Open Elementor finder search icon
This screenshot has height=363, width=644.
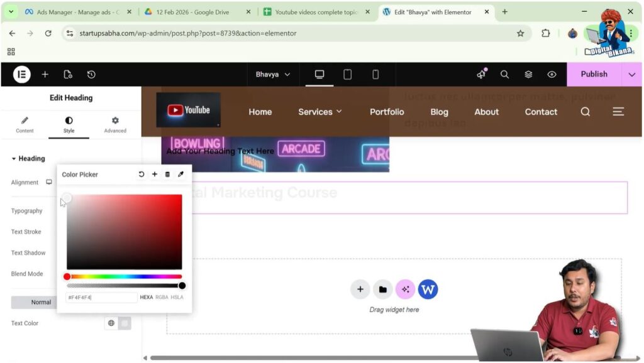(504, 74)
